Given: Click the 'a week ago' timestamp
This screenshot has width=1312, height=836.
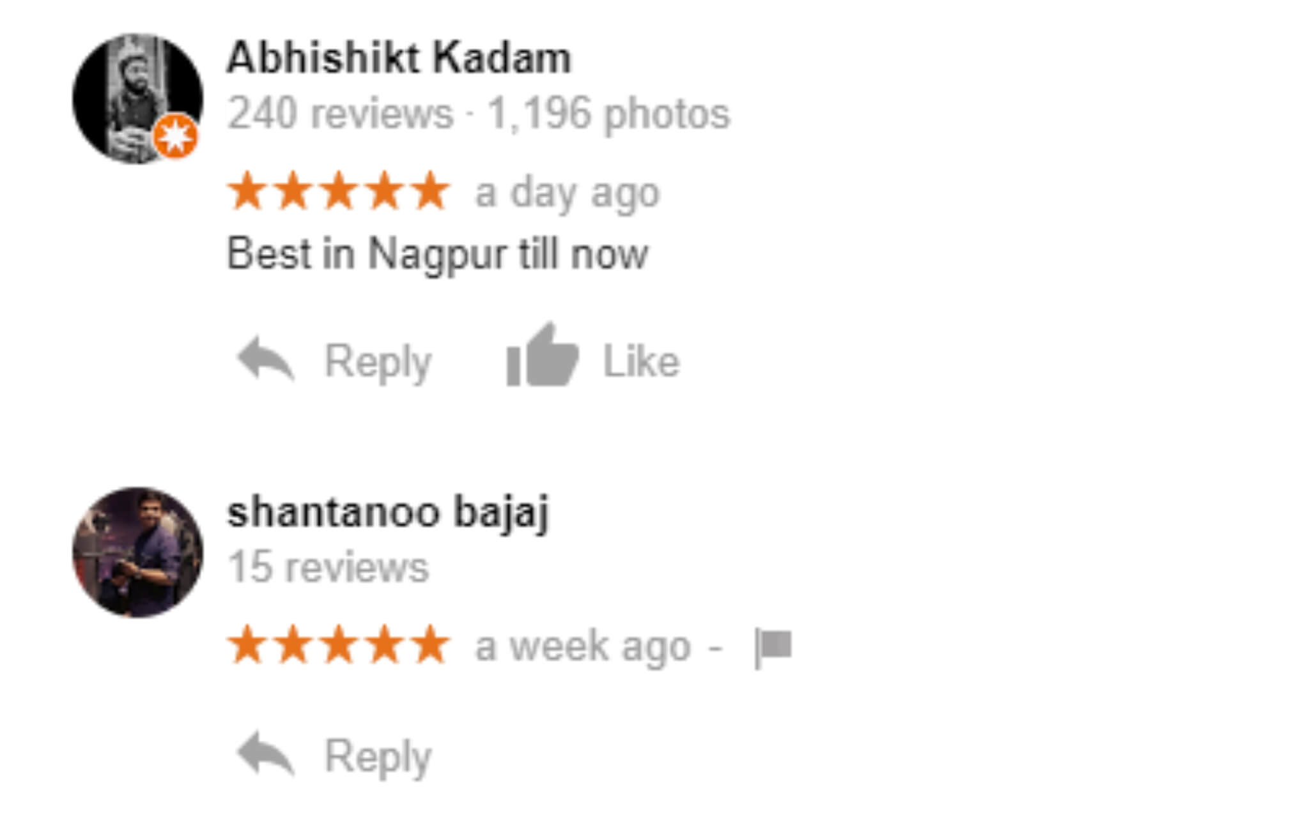Looking at the screenshot, I should [583, 646].
